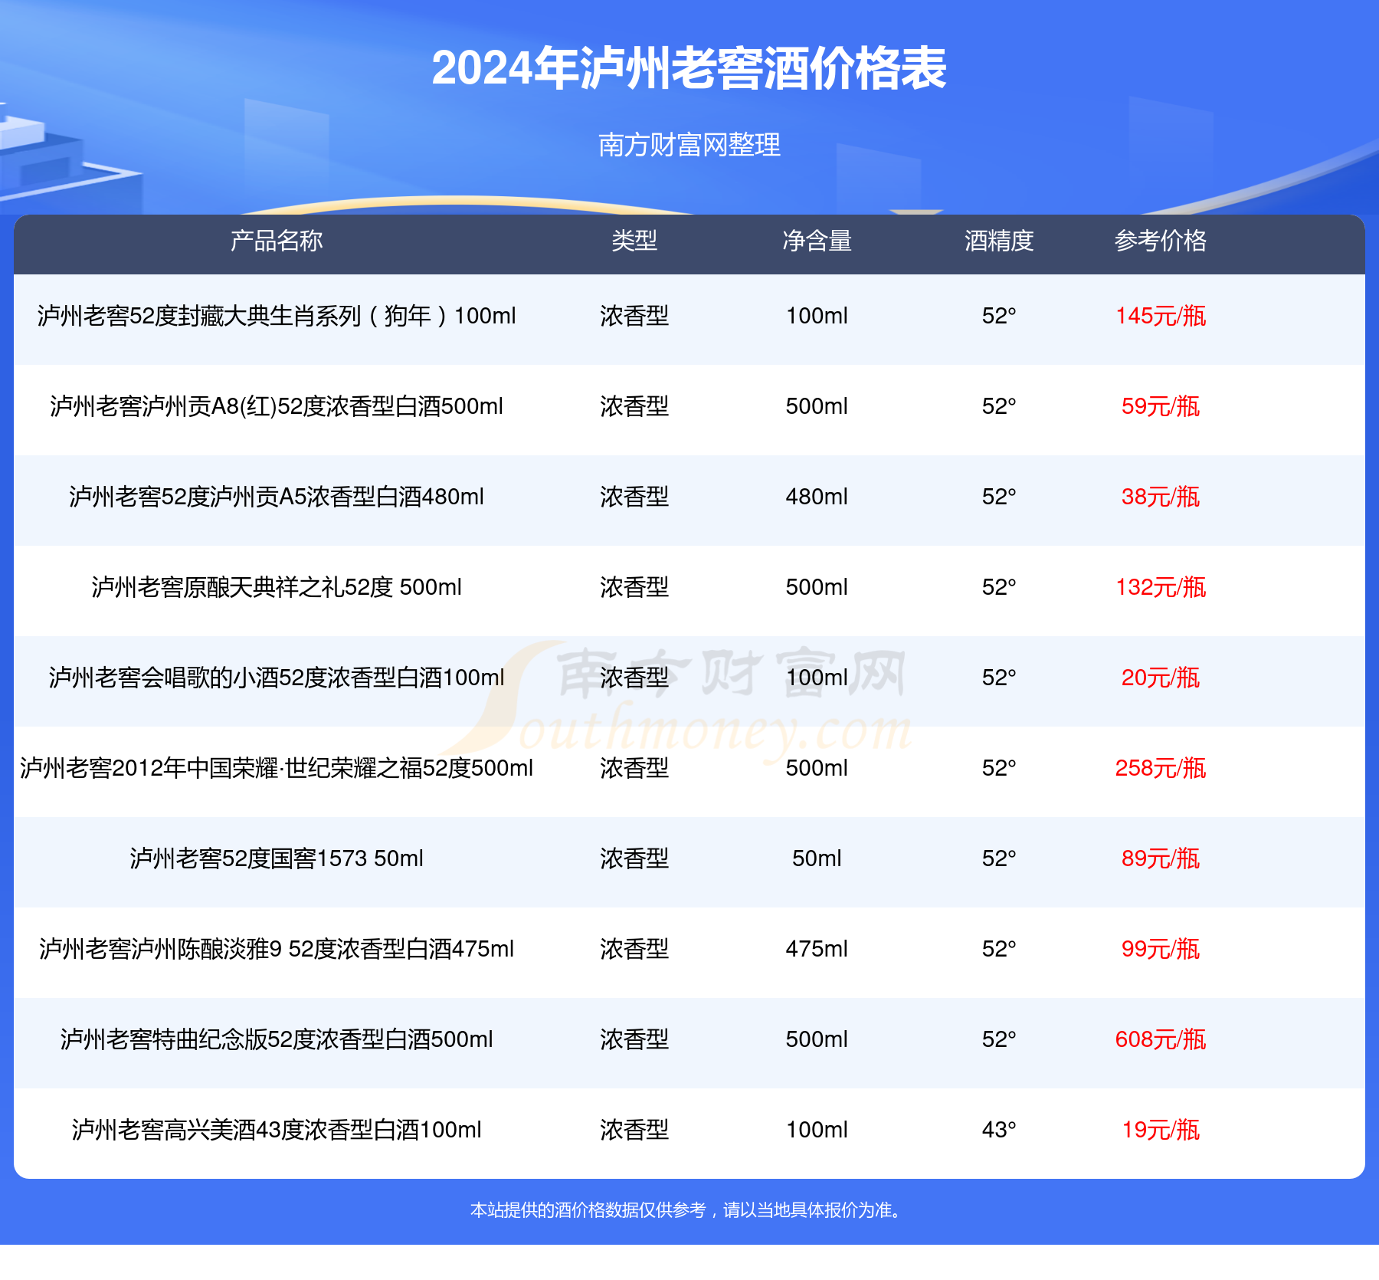Click the 产品名称 column header

[277, 241]
